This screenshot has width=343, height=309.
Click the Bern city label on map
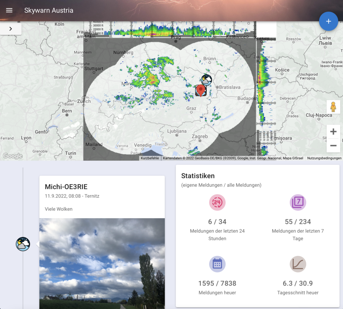pos(67,111)
